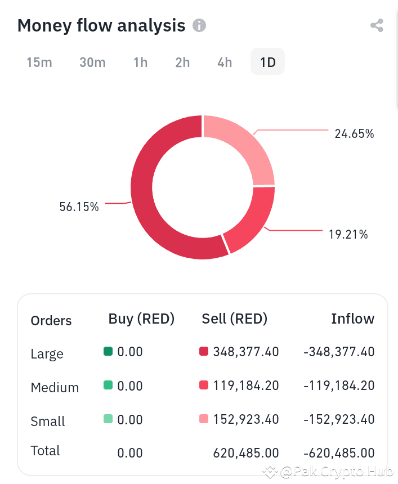Click the light green Small buy swatch

point(108,419)
